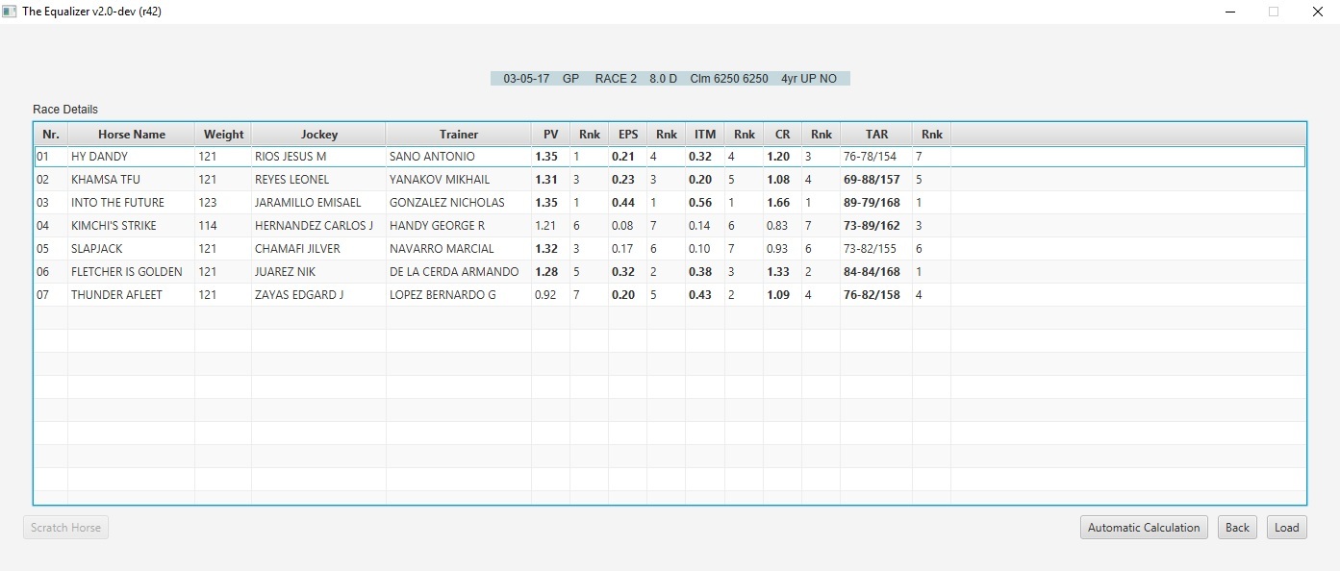Sort by the Horse Name column header

(x=131, y=135)
